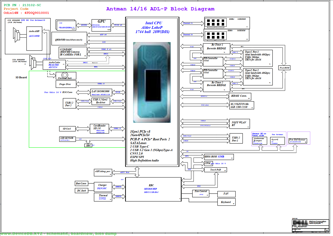Image resolution: width=333 pixels, height=236 pixels.
Task: Click the 'PS2' bus label
Action: click(199, 186)
